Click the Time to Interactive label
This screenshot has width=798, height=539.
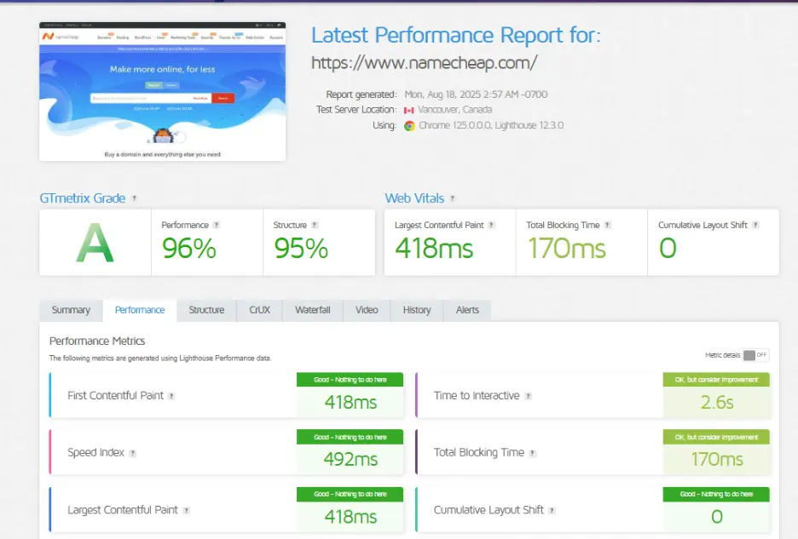click(477, 396)
